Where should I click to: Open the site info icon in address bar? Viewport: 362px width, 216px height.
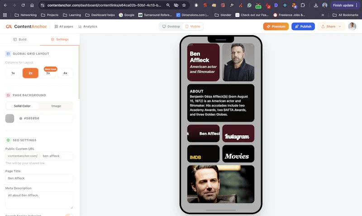pyautogui.click(x=42, y=5)
